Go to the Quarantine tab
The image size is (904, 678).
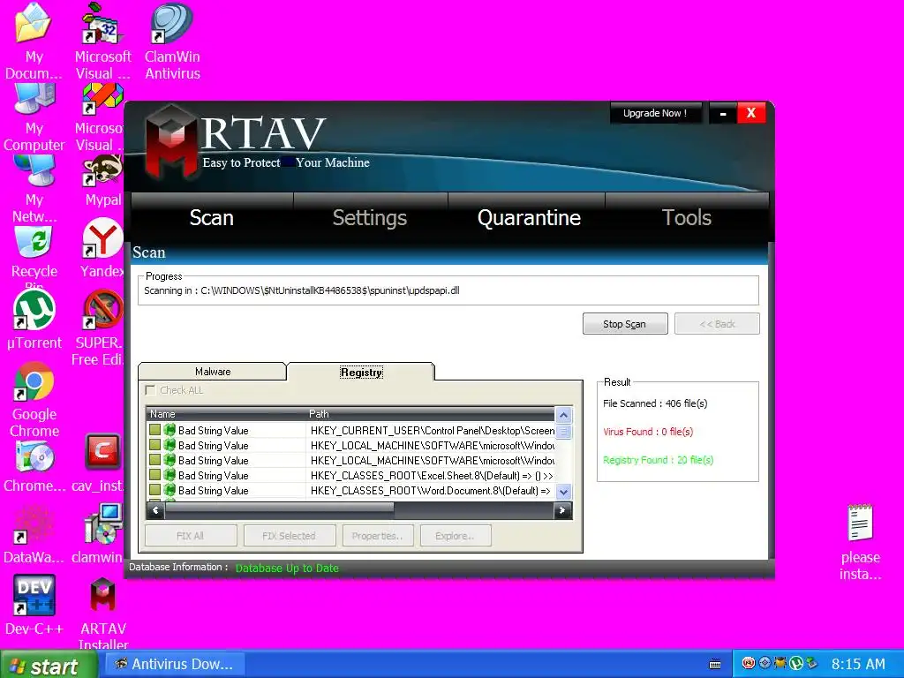tap(529, 218)
